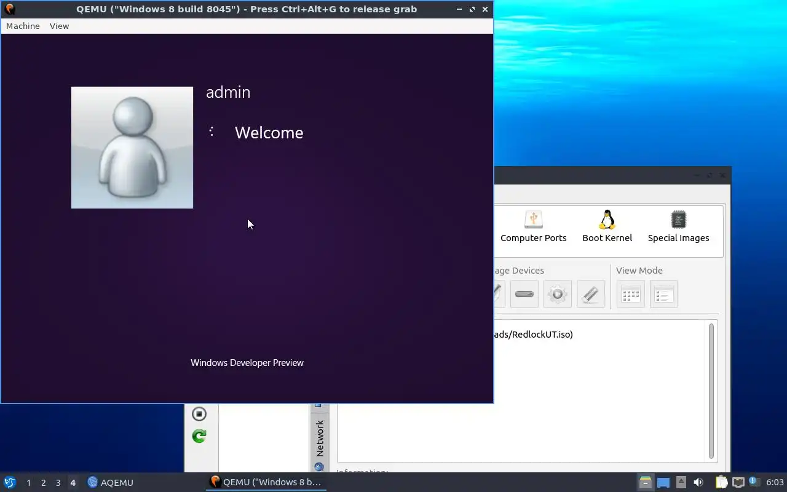Activate AQEMU taskbar button

(111, 482)
